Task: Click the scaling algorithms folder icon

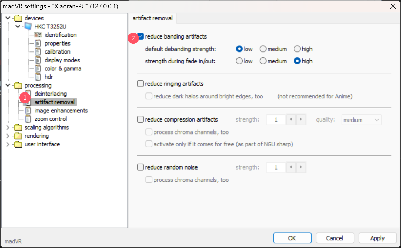Action: click(x=18, y=128)
